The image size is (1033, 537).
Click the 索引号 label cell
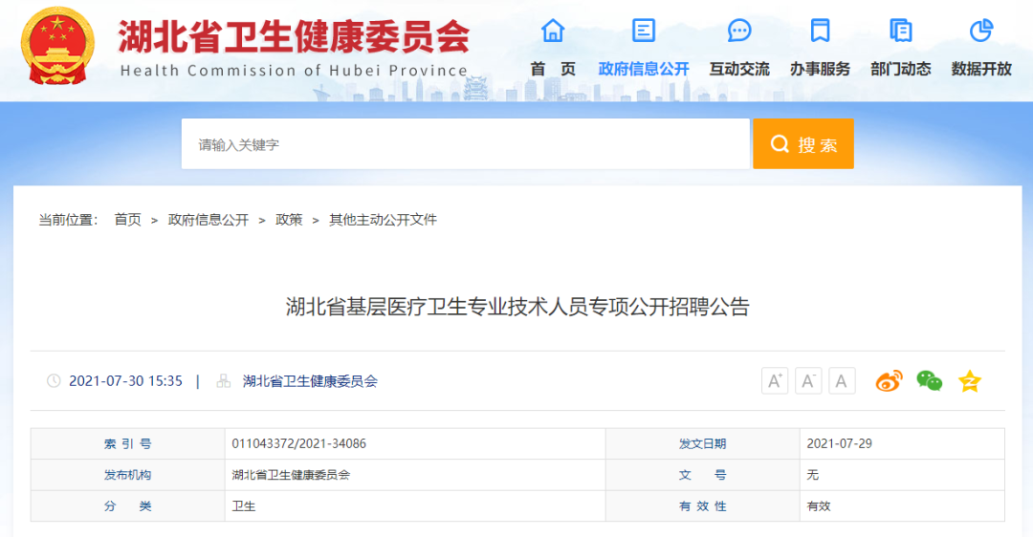click(128, 443)
